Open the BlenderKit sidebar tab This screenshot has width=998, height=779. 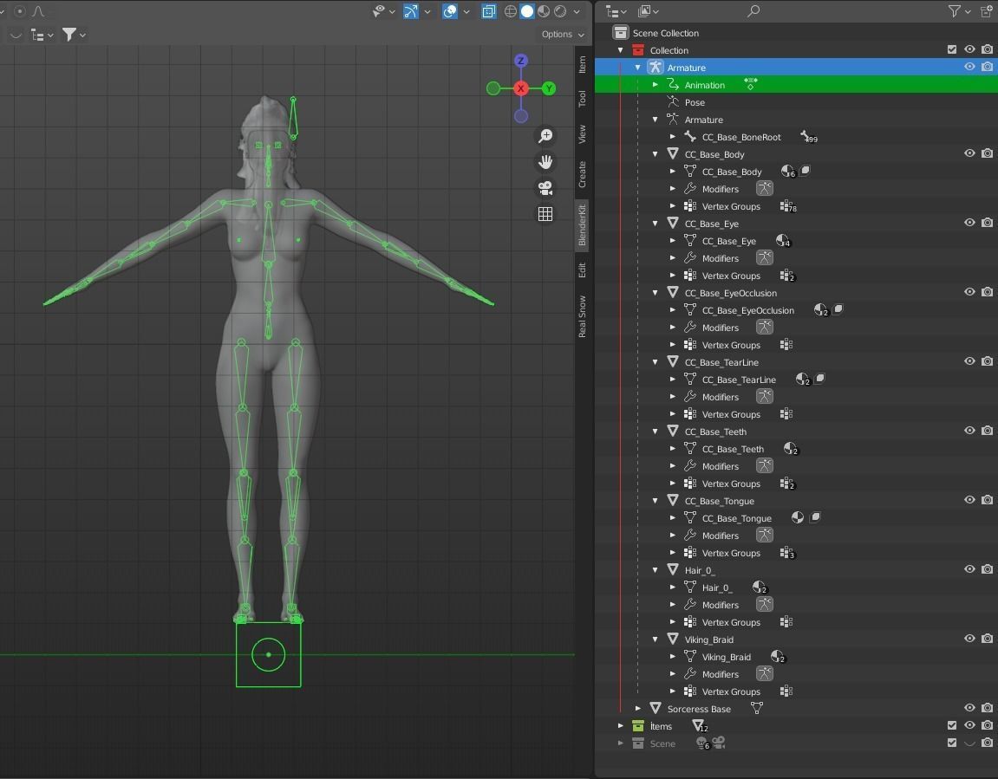coord(582,226)
